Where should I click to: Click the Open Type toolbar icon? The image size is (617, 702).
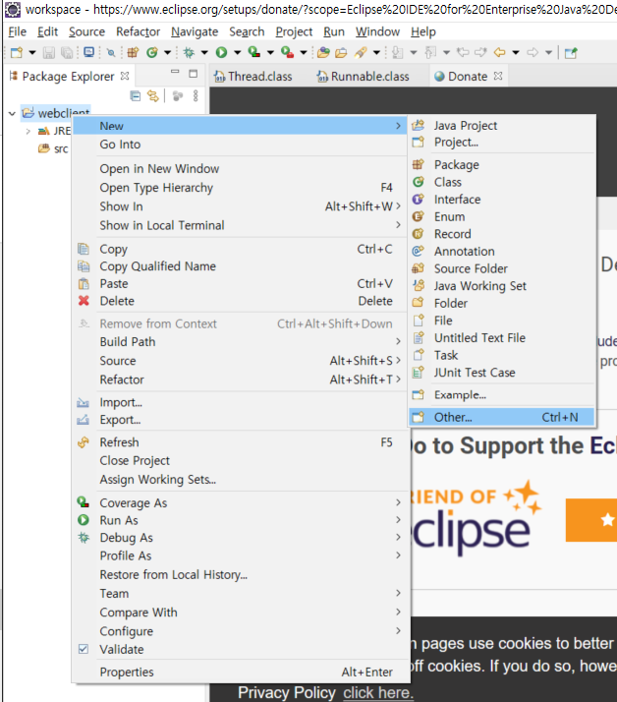point(323,53)
